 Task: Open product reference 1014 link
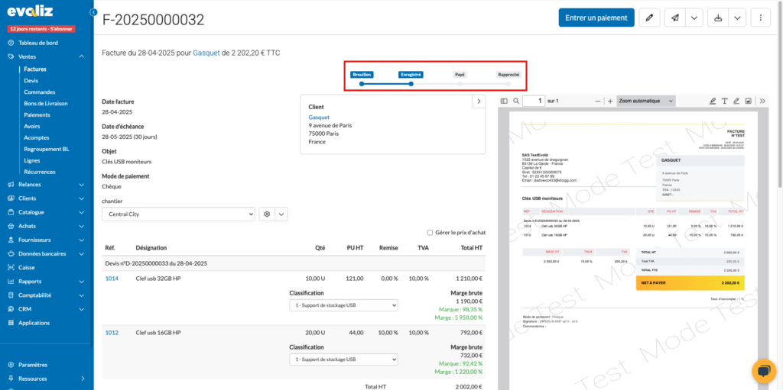[111, 279]
